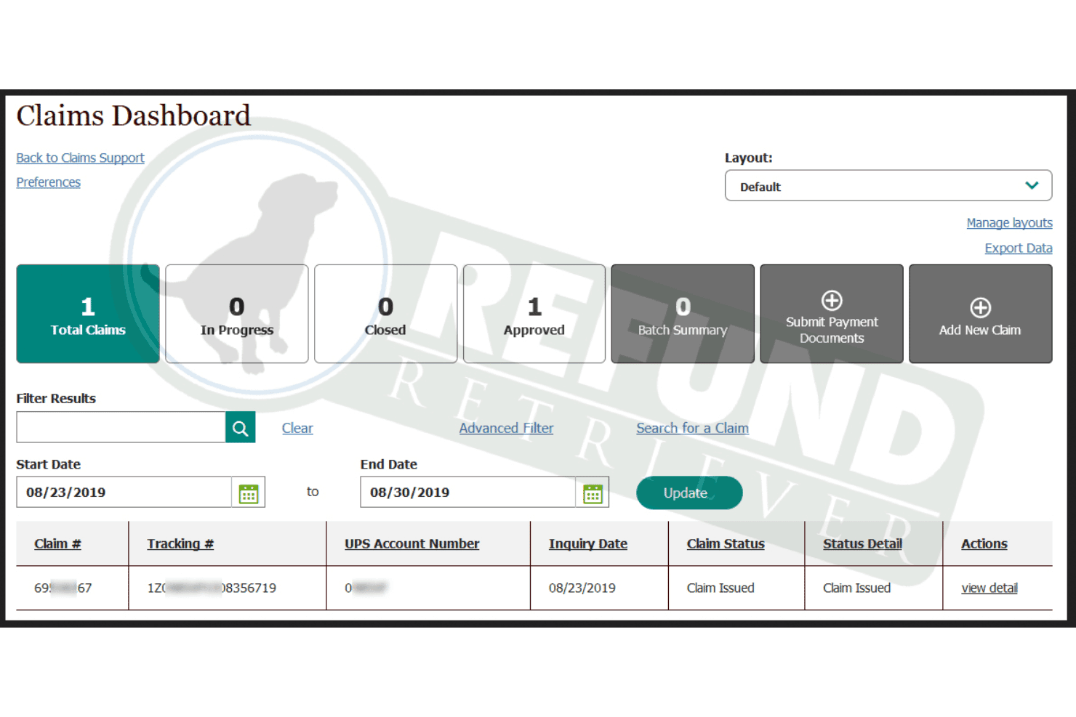1076x717 pixels.
Task: Sort by UPS Account Number column
Action: [411, 544]
